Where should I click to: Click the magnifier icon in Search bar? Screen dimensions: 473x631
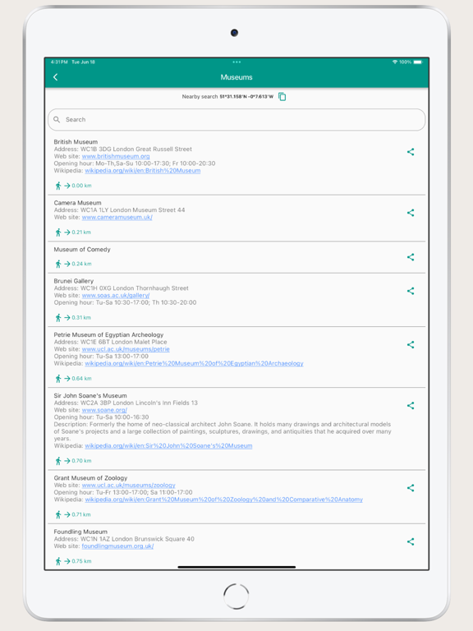click(x=57, y=119)
